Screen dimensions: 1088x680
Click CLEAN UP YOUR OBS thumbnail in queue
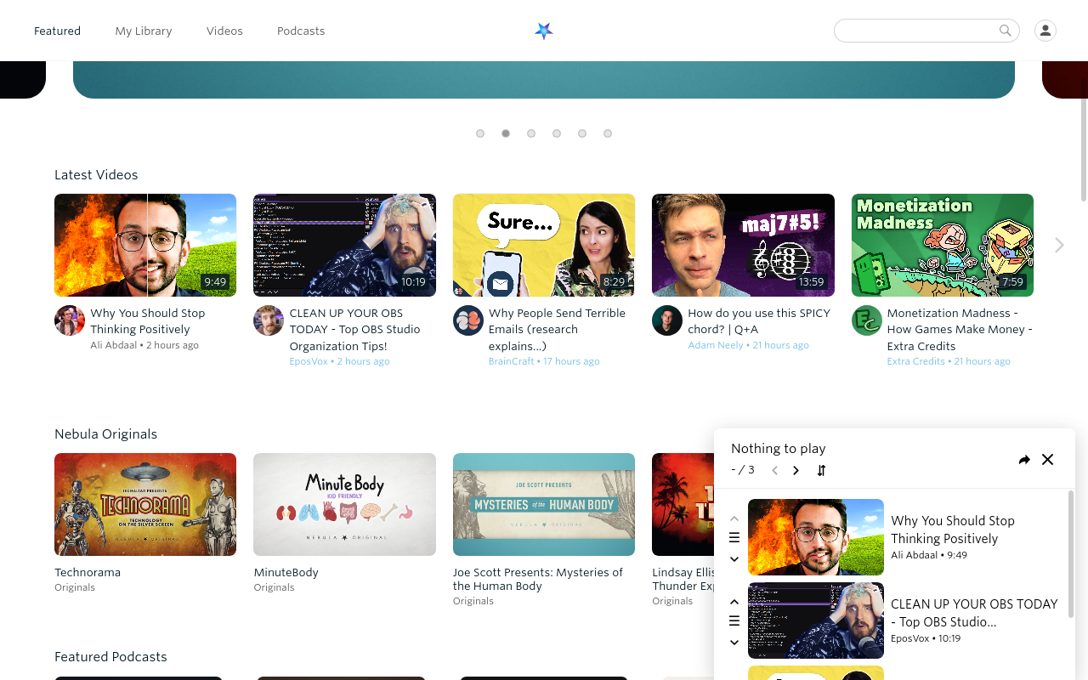[816, 620]
